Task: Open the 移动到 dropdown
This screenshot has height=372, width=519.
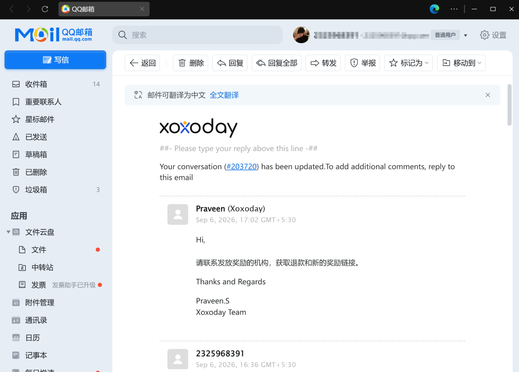Action: pyautogui.click(x=461, y=63)
